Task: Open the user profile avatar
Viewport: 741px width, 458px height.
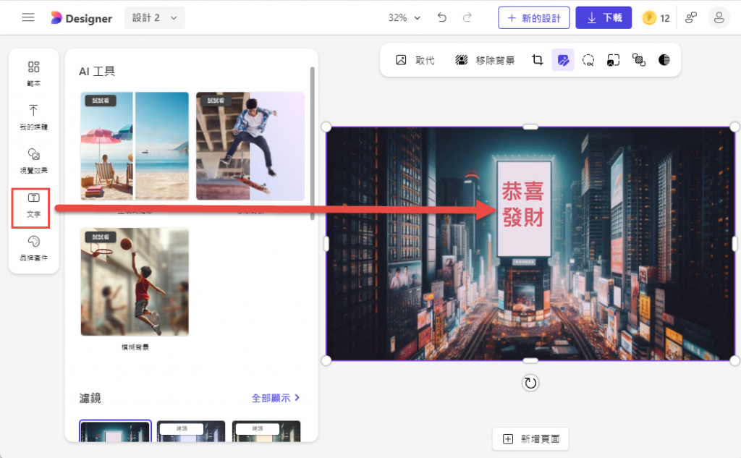Action: point(719,18)
